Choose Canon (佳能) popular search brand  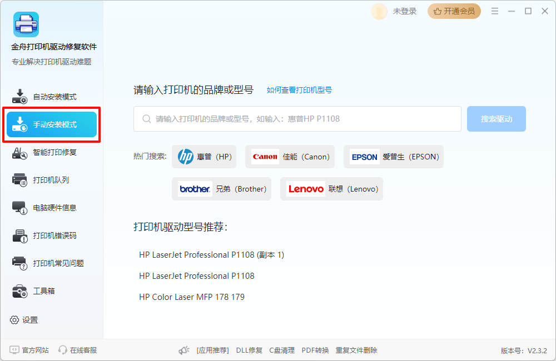coord(290,157)
